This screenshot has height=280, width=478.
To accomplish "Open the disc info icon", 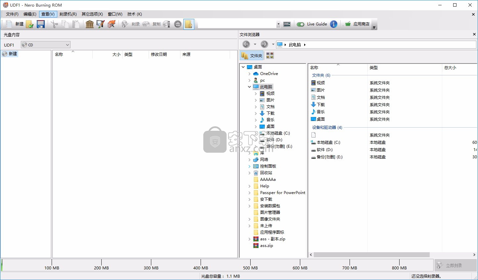I will (167, 24).
